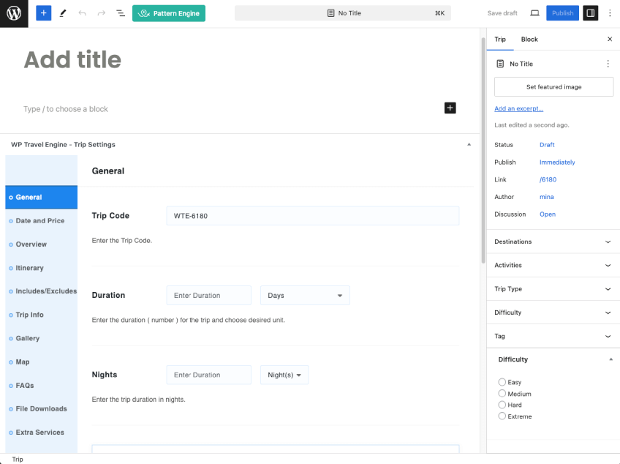
Task: Collapse the Difficulty meta box arrow
Action: [611, 359]
